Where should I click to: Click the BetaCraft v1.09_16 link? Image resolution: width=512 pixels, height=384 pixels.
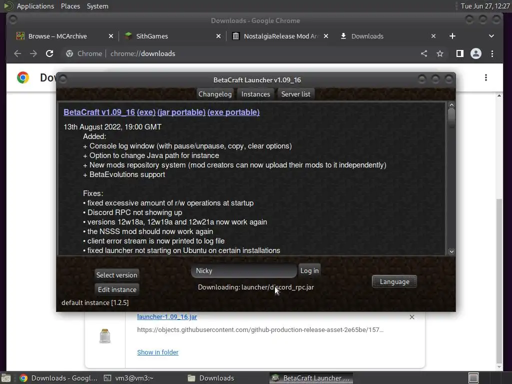(99, 112)
